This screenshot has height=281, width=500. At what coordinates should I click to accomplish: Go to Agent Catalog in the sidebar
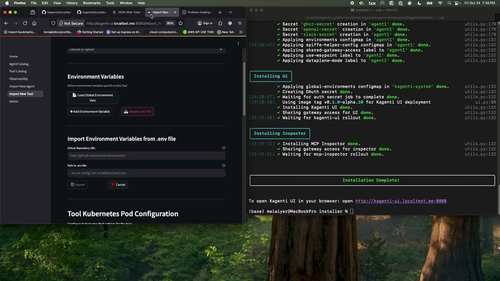tap(19, 64)
